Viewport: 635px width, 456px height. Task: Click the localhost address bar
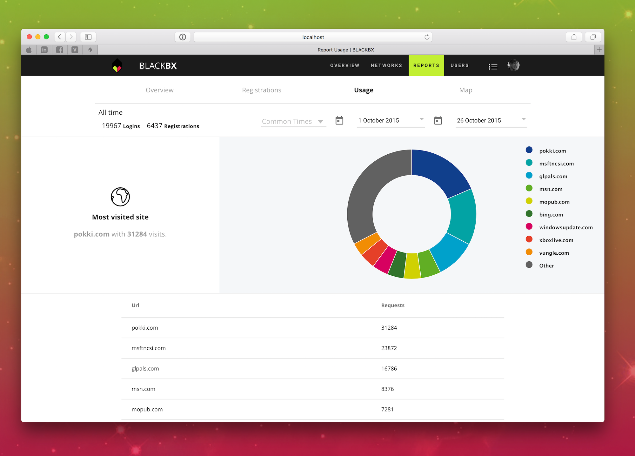(x=313, y=37)
